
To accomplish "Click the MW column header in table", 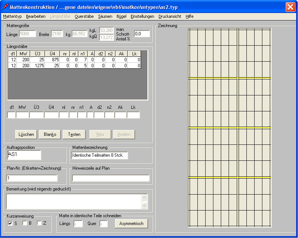I will click(x=23, y=54).
